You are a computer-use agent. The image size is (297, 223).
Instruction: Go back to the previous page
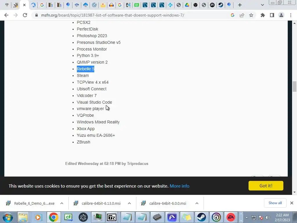[6, 15]
